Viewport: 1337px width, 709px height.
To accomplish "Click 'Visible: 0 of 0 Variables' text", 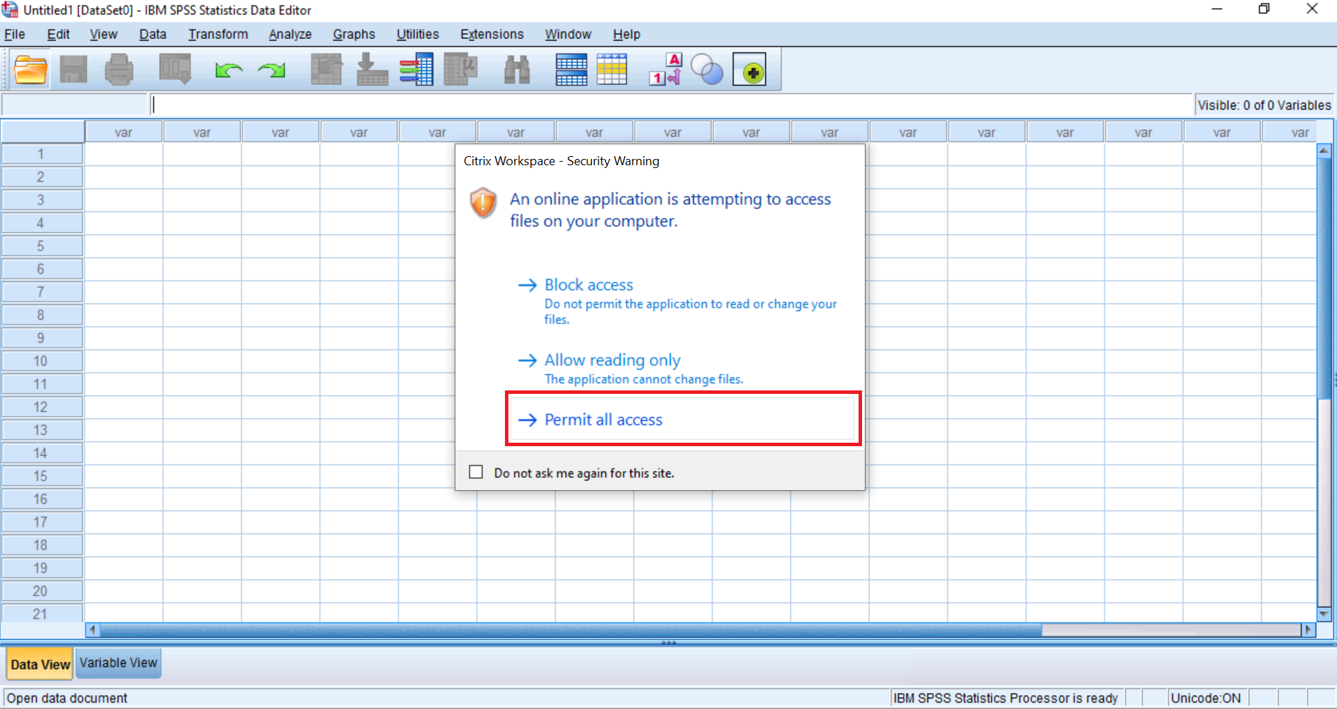I will pyautogui.click(x=1264, y=105).
